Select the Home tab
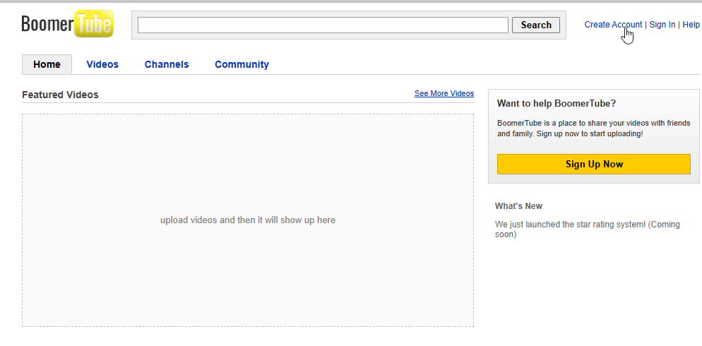Image resolution: width=702 pixels, height=346 pixels. coord(47,64)
